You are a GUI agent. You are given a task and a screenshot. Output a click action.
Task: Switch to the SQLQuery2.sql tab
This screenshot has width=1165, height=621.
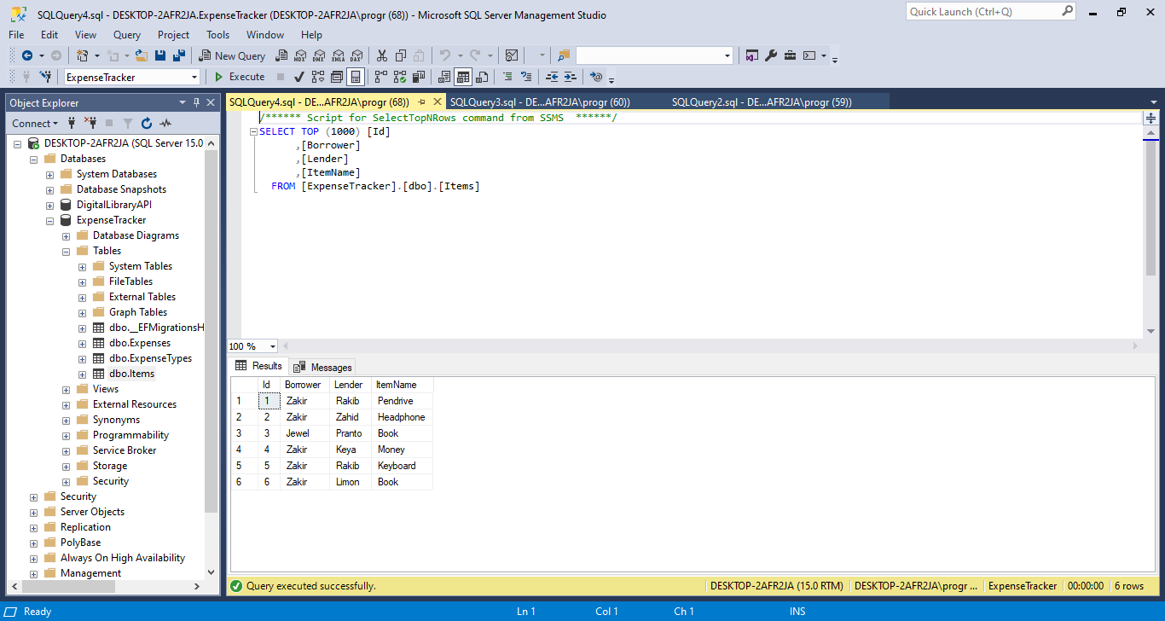click(762, 102)
